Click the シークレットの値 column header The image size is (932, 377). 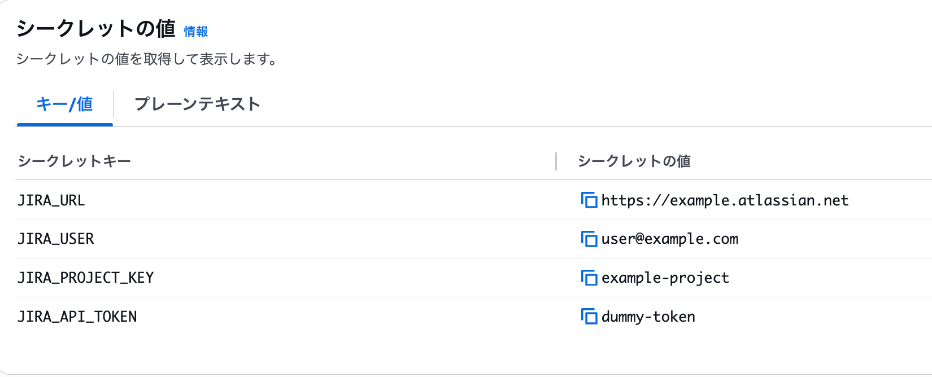click(x=634, y=161)
